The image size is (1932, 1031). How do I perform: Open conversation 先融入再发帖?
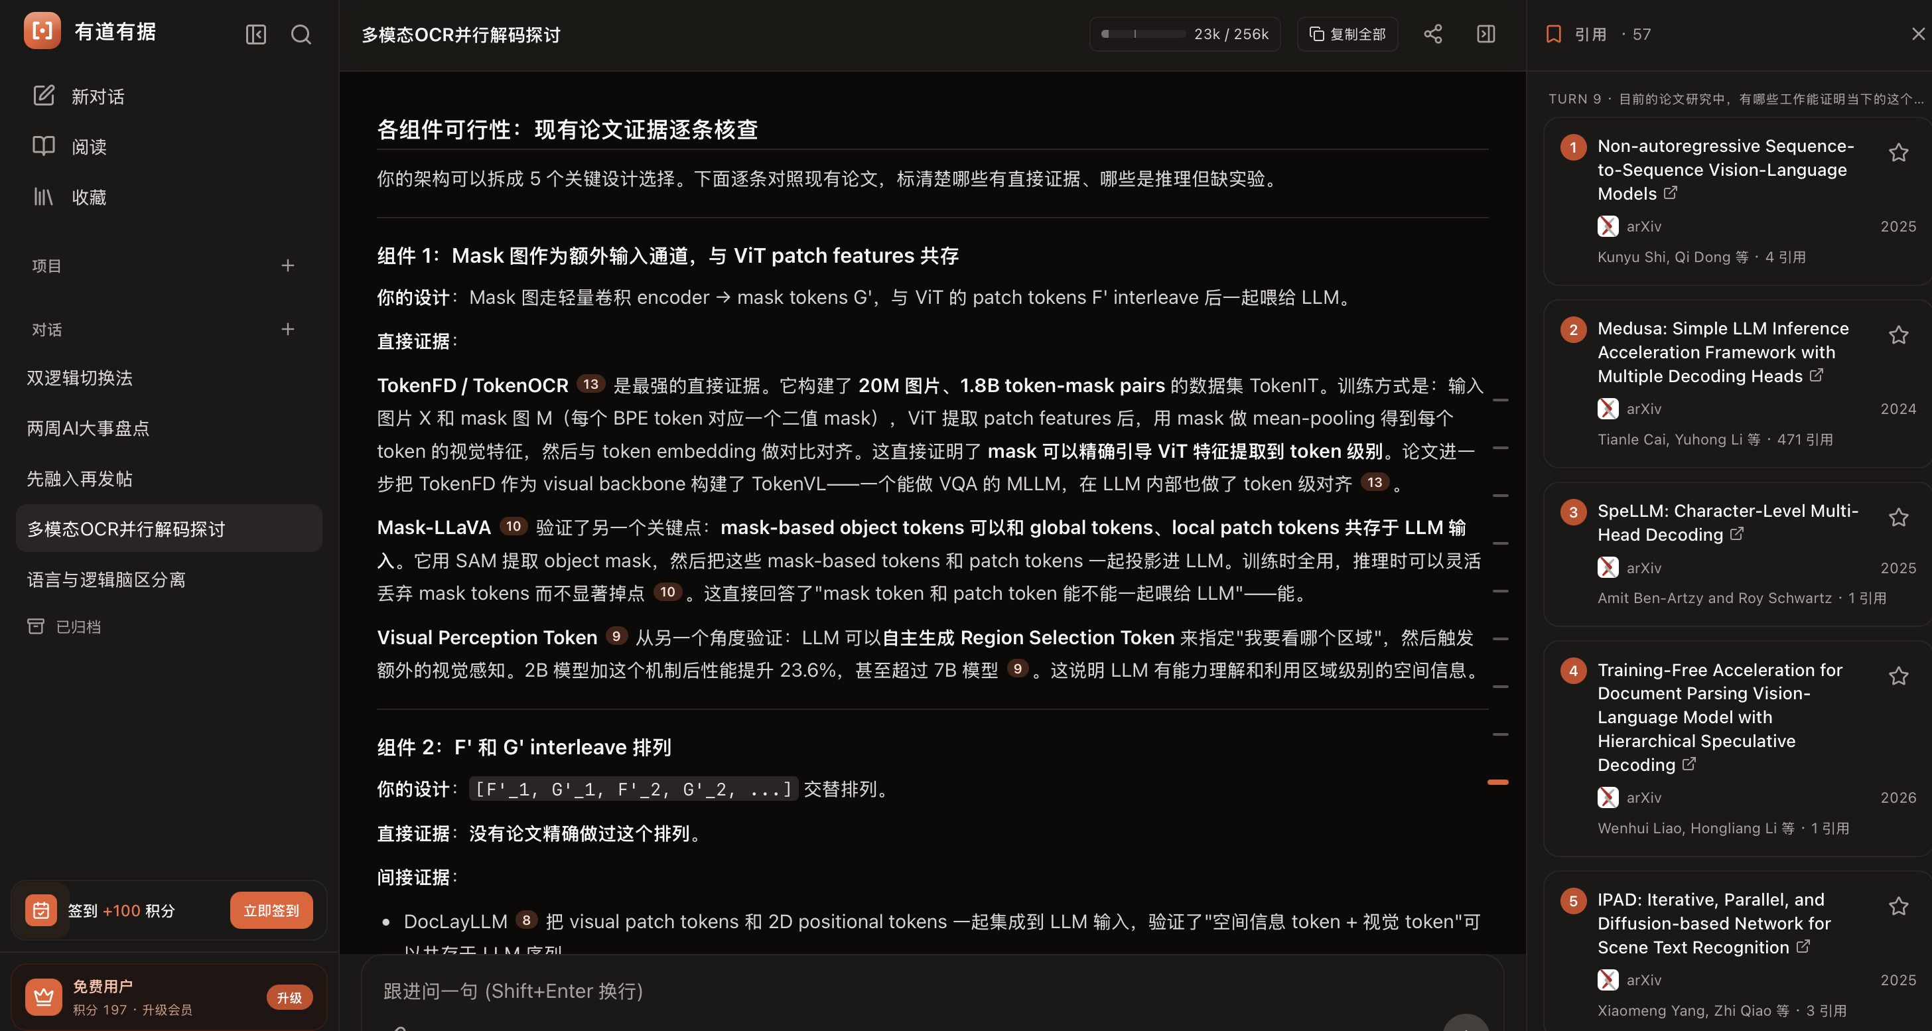(x=80, y=478)
